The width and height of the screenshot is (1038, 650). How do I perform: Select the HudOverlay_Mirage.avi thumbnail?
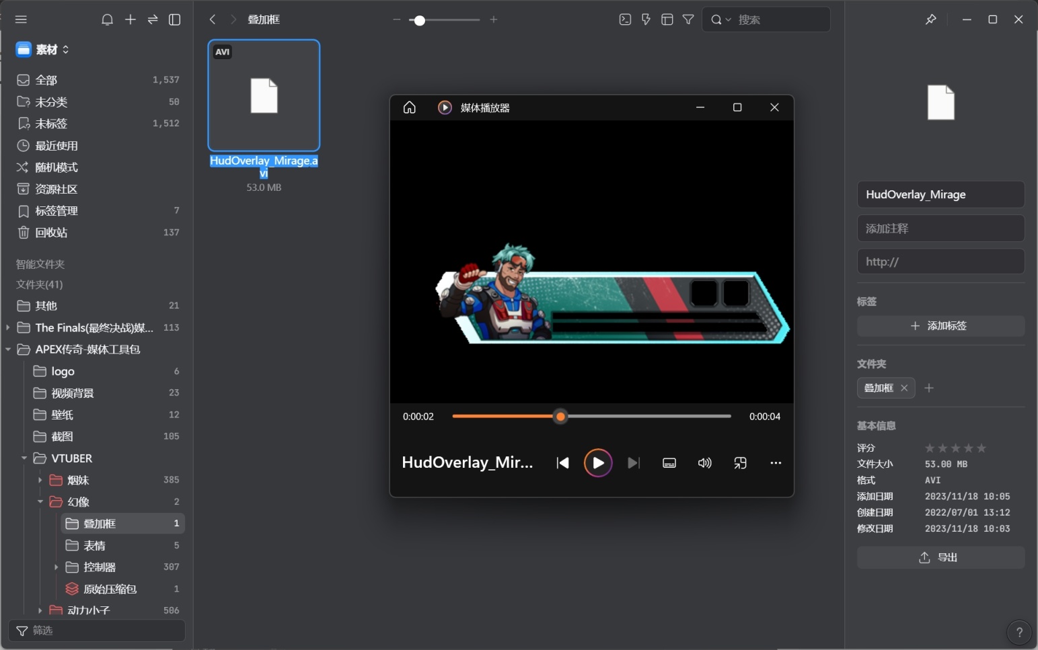pyautogui.click(x=264, y=95)
